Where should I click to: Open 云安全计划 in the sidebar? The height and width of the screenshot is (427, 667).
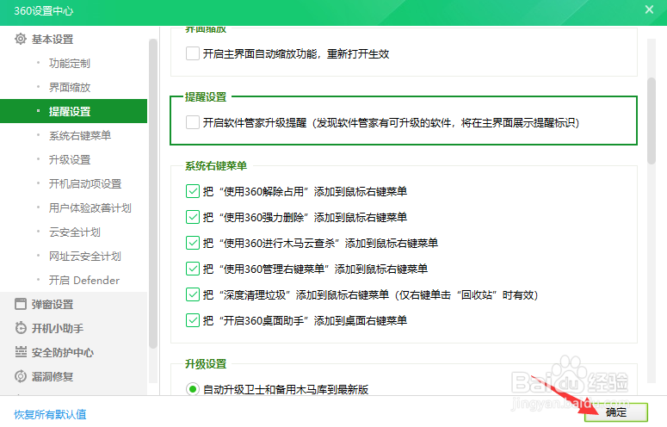74,232
